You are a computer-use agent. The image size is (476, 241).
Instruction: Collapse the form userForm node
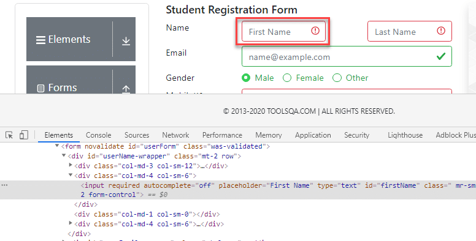[57, 146]
